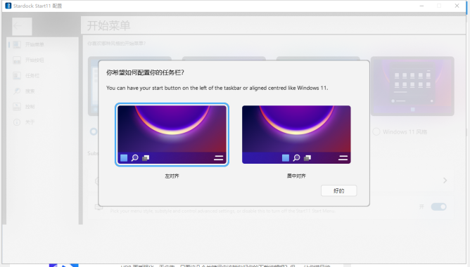Choose the left-aligned taskbar preview
The image size is (470, 267).
click(172, 134)
